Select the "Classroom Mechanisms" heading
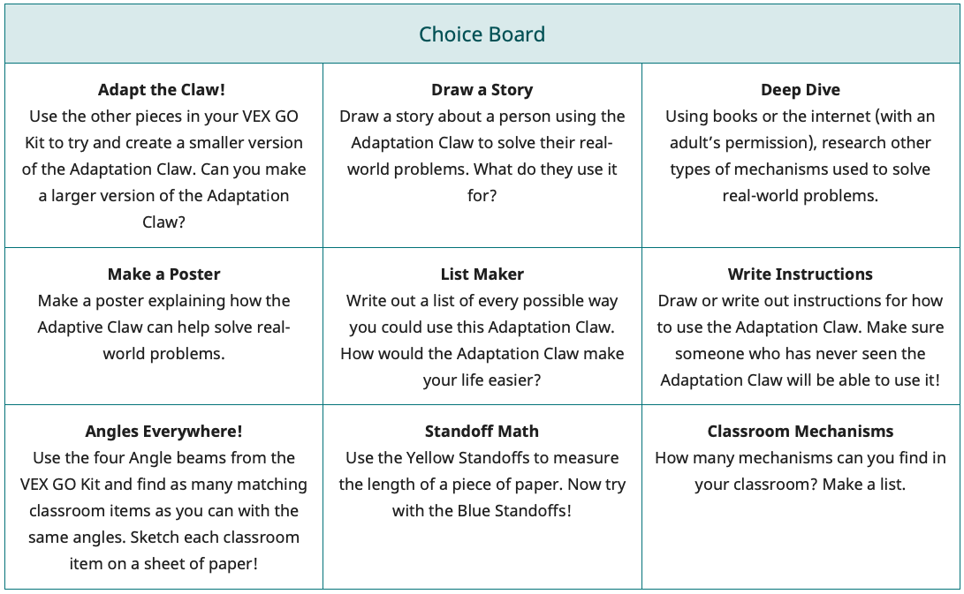Screen dimensions: 964x594 (x=800, y=432)
